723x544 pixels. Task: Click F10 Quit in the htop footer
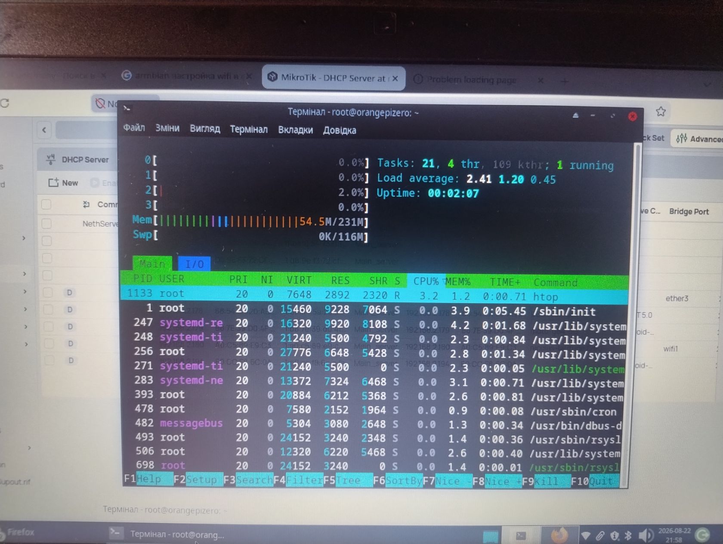(x=595, y=482)
